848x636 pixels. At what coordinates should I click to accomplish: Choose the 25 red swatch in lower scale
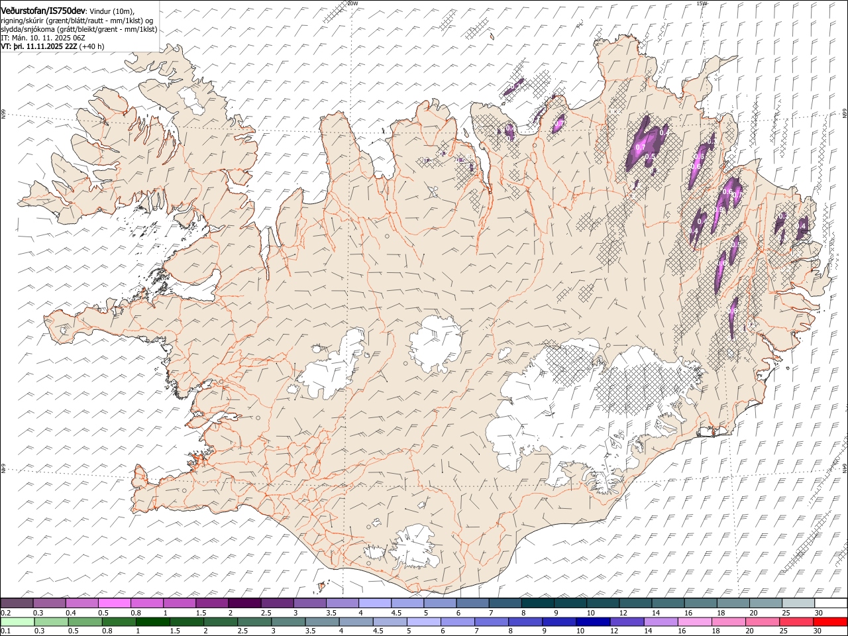(x=796, y=621)
